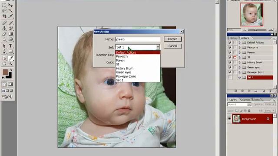Open the Set dropdown arrow in dialog
Screen dimensions: 278x156
coord(158,47)
